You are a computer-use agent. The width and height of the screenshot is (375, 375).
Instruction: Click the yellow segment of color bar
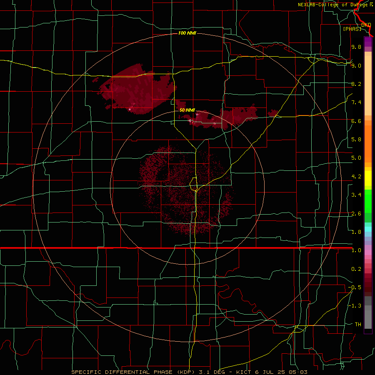368,179
